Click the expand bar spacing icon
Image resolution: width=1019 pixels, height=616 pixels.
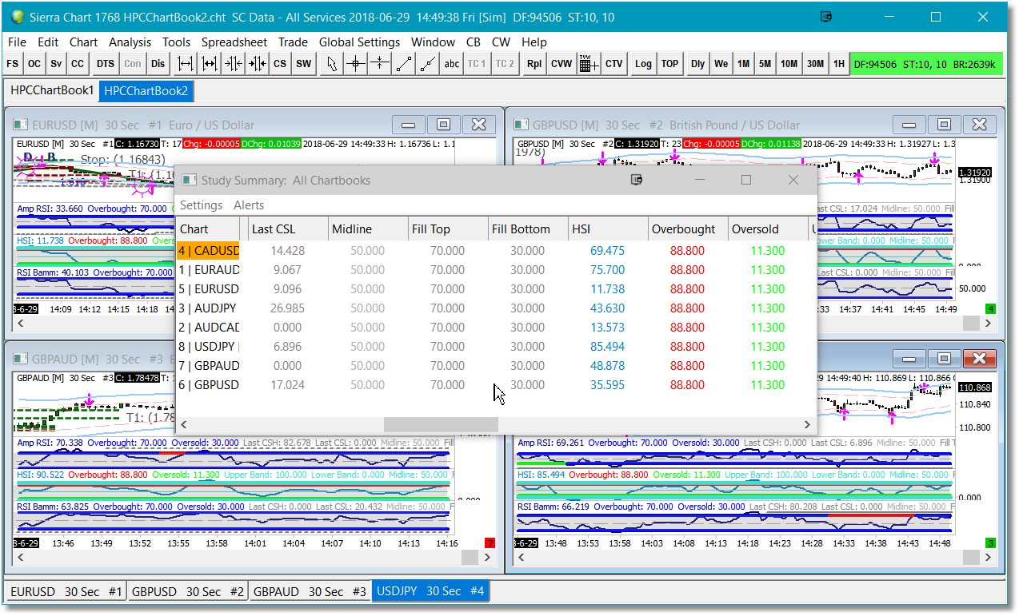pos(186,64)
